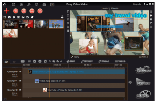The image size is (156, 103).
Task: Select the YouTube - Perky.flv clip on timeline
Action: point(84,90)
